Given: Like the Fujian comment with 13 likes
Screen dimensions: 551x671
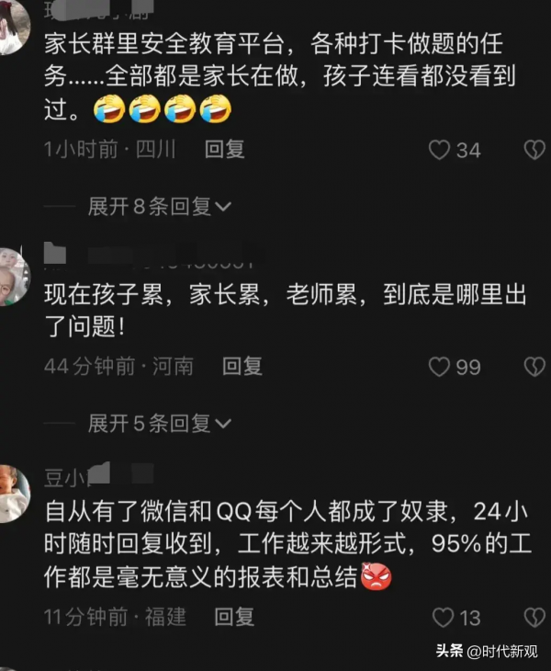Looking at the screenshot, I should click(x=443, y=618).
